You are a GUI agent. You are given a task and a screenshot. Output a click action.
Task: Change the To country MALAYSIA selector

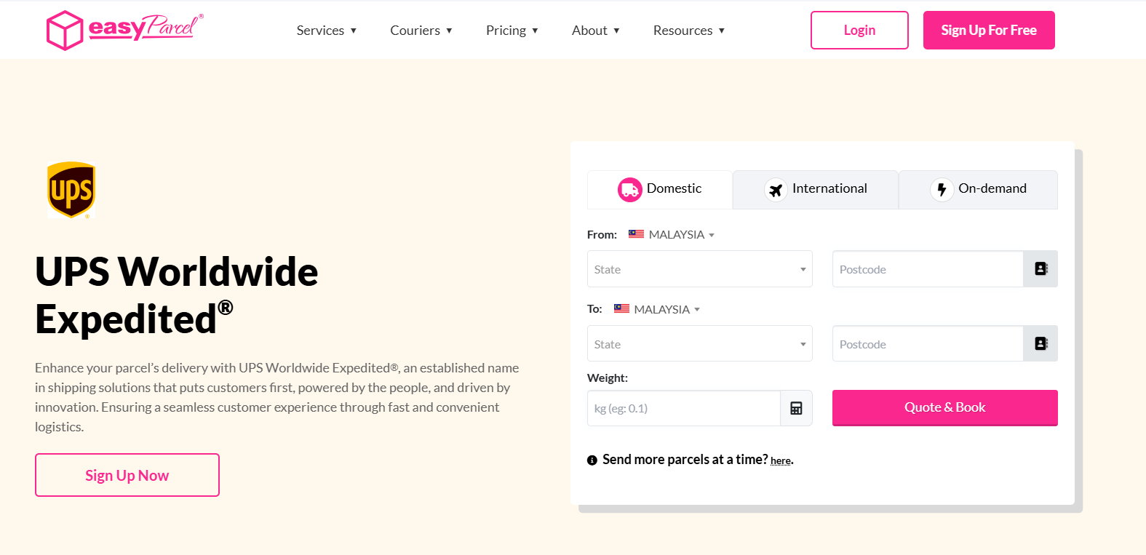click(657, 309)
